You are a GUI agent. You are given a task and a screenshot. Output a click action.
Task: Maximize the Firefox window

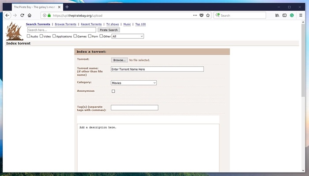[289, 7]
